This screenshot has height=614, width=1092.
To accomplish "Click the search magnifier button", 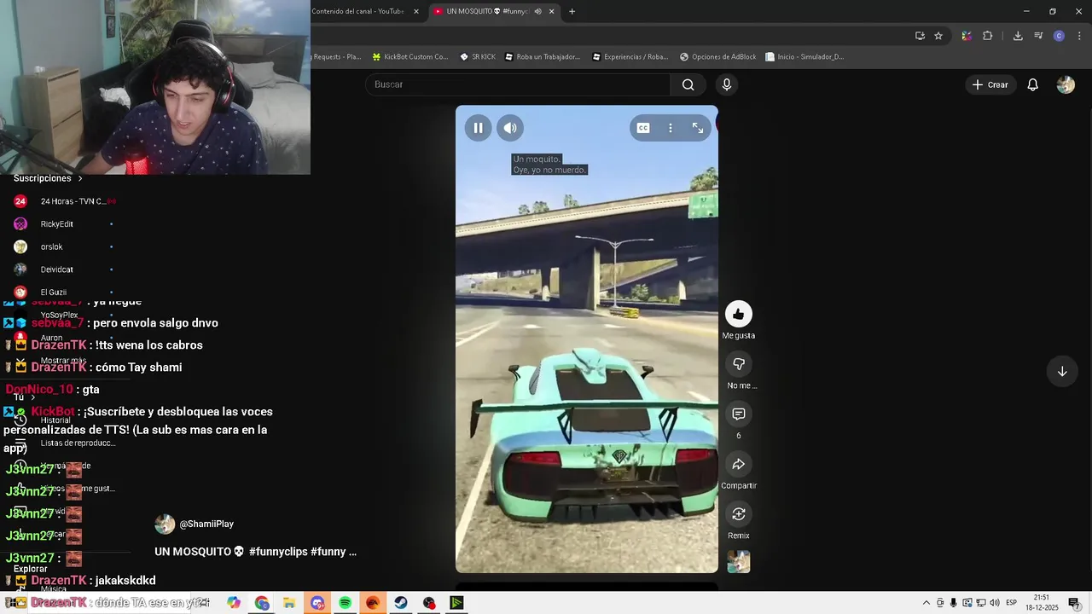I will (688, 84).
